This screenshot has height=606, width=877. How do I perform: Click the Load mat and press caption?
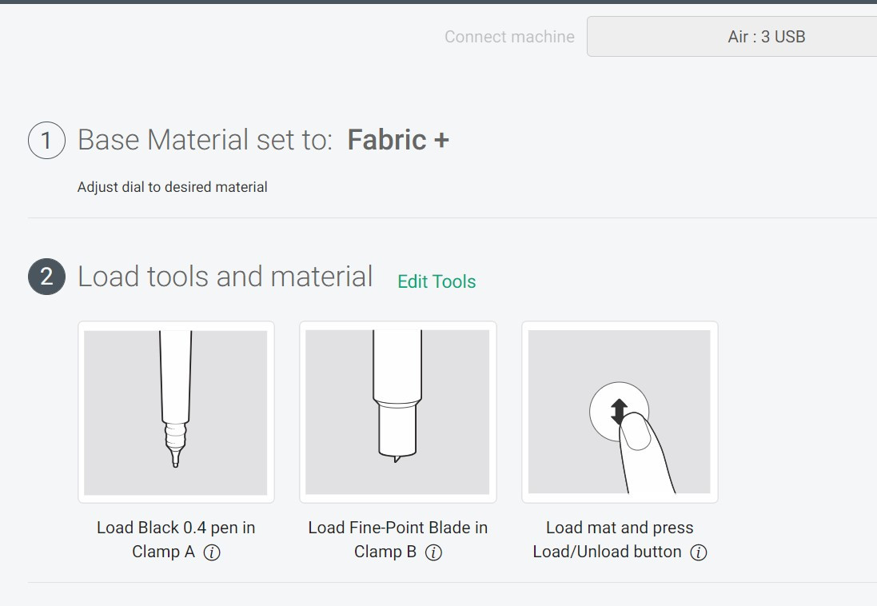tap(620, 528)
